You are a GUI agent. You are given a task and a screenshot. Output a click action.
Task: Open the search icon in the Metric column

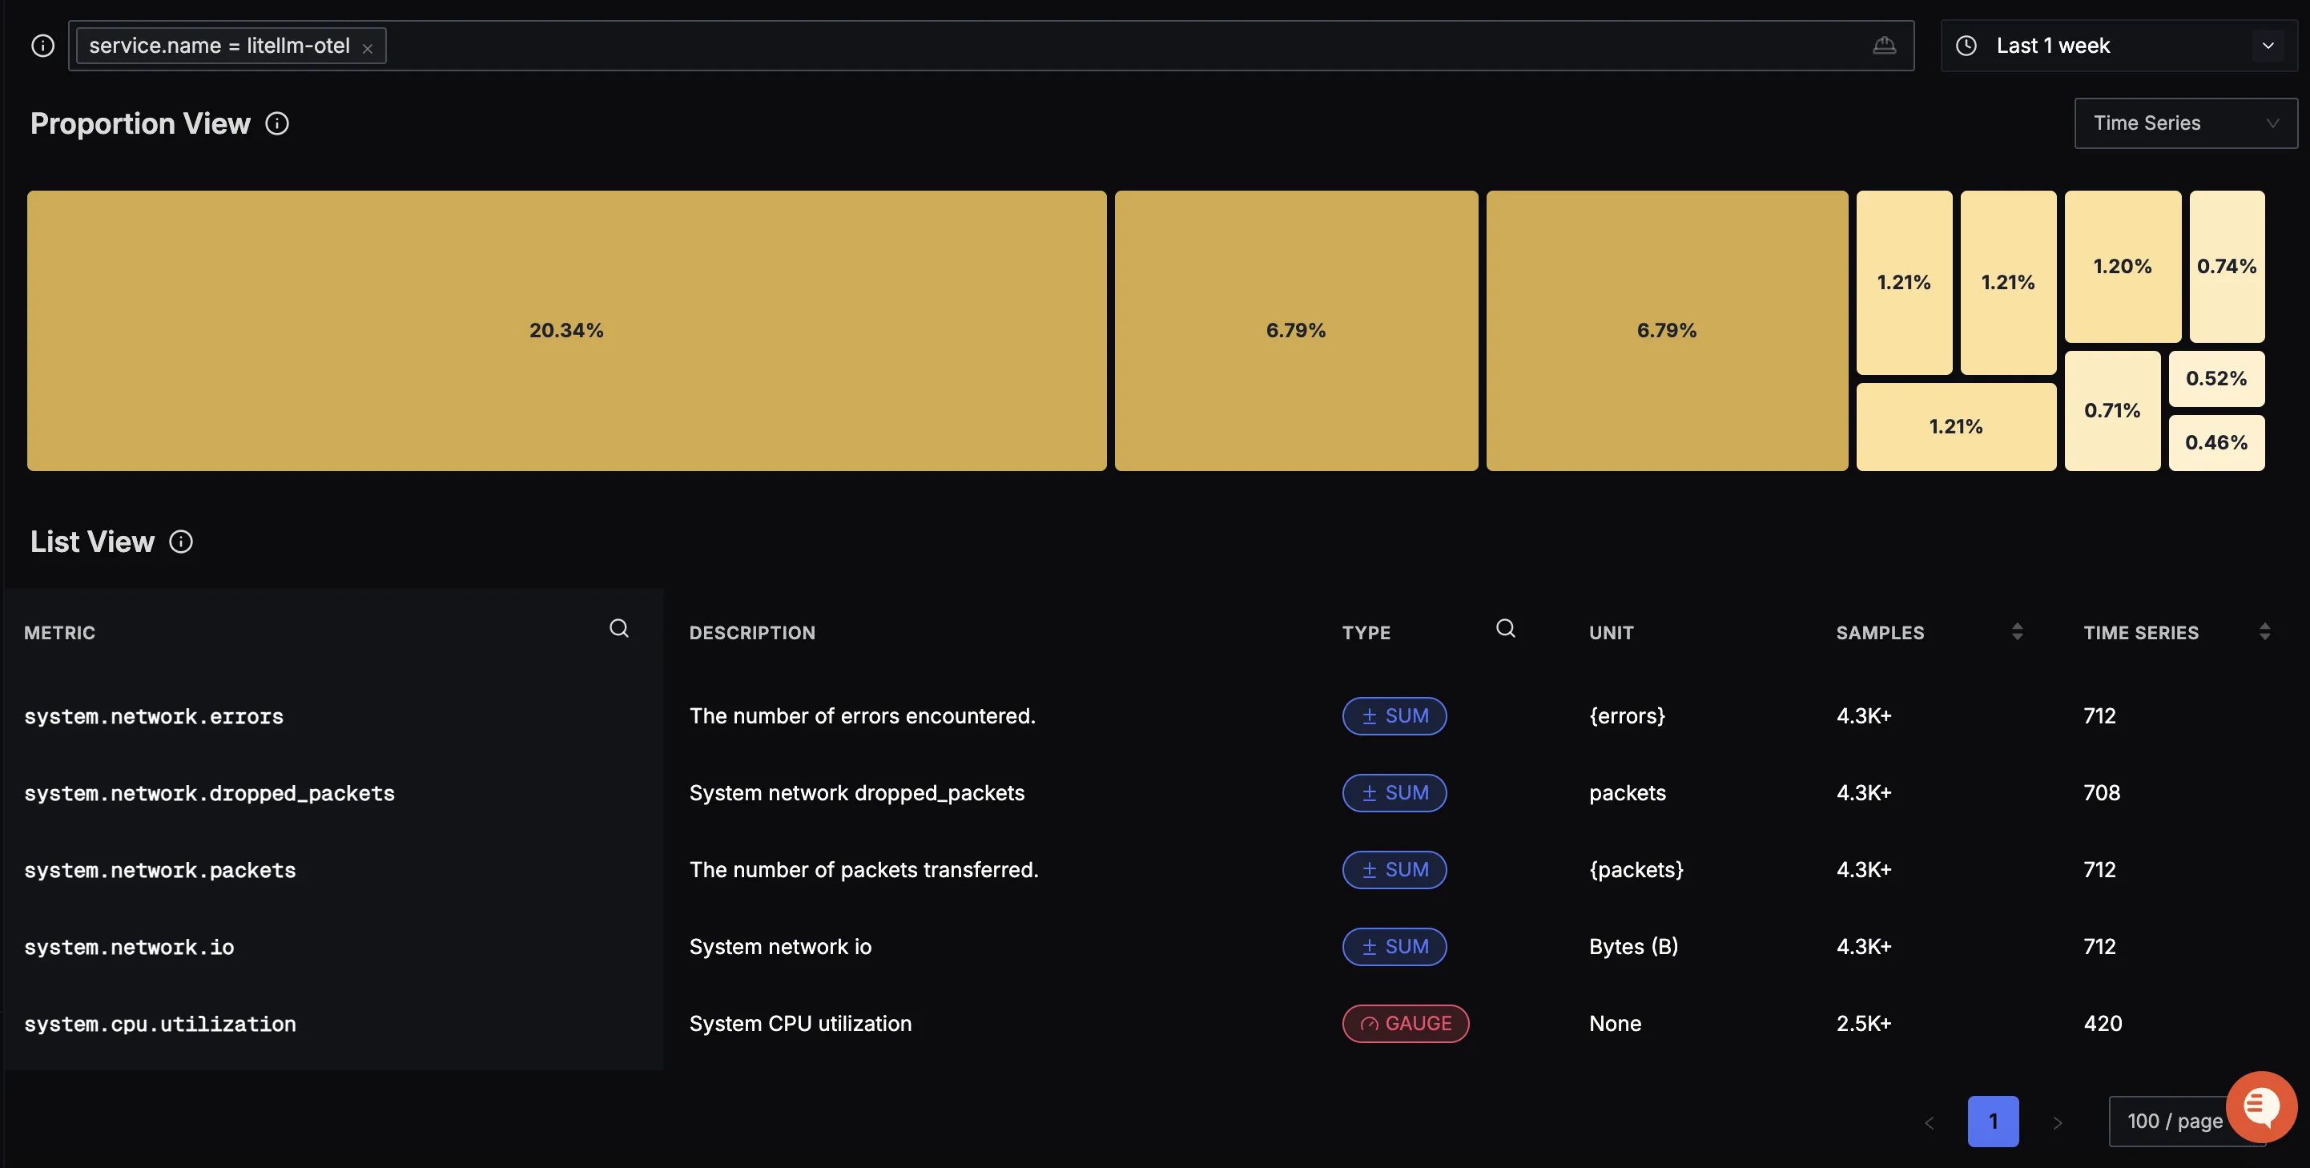618,629
